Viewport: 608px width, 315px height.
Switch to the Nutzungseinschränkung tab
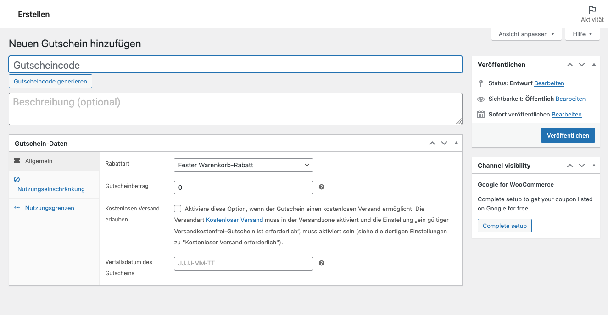point(51,189)
